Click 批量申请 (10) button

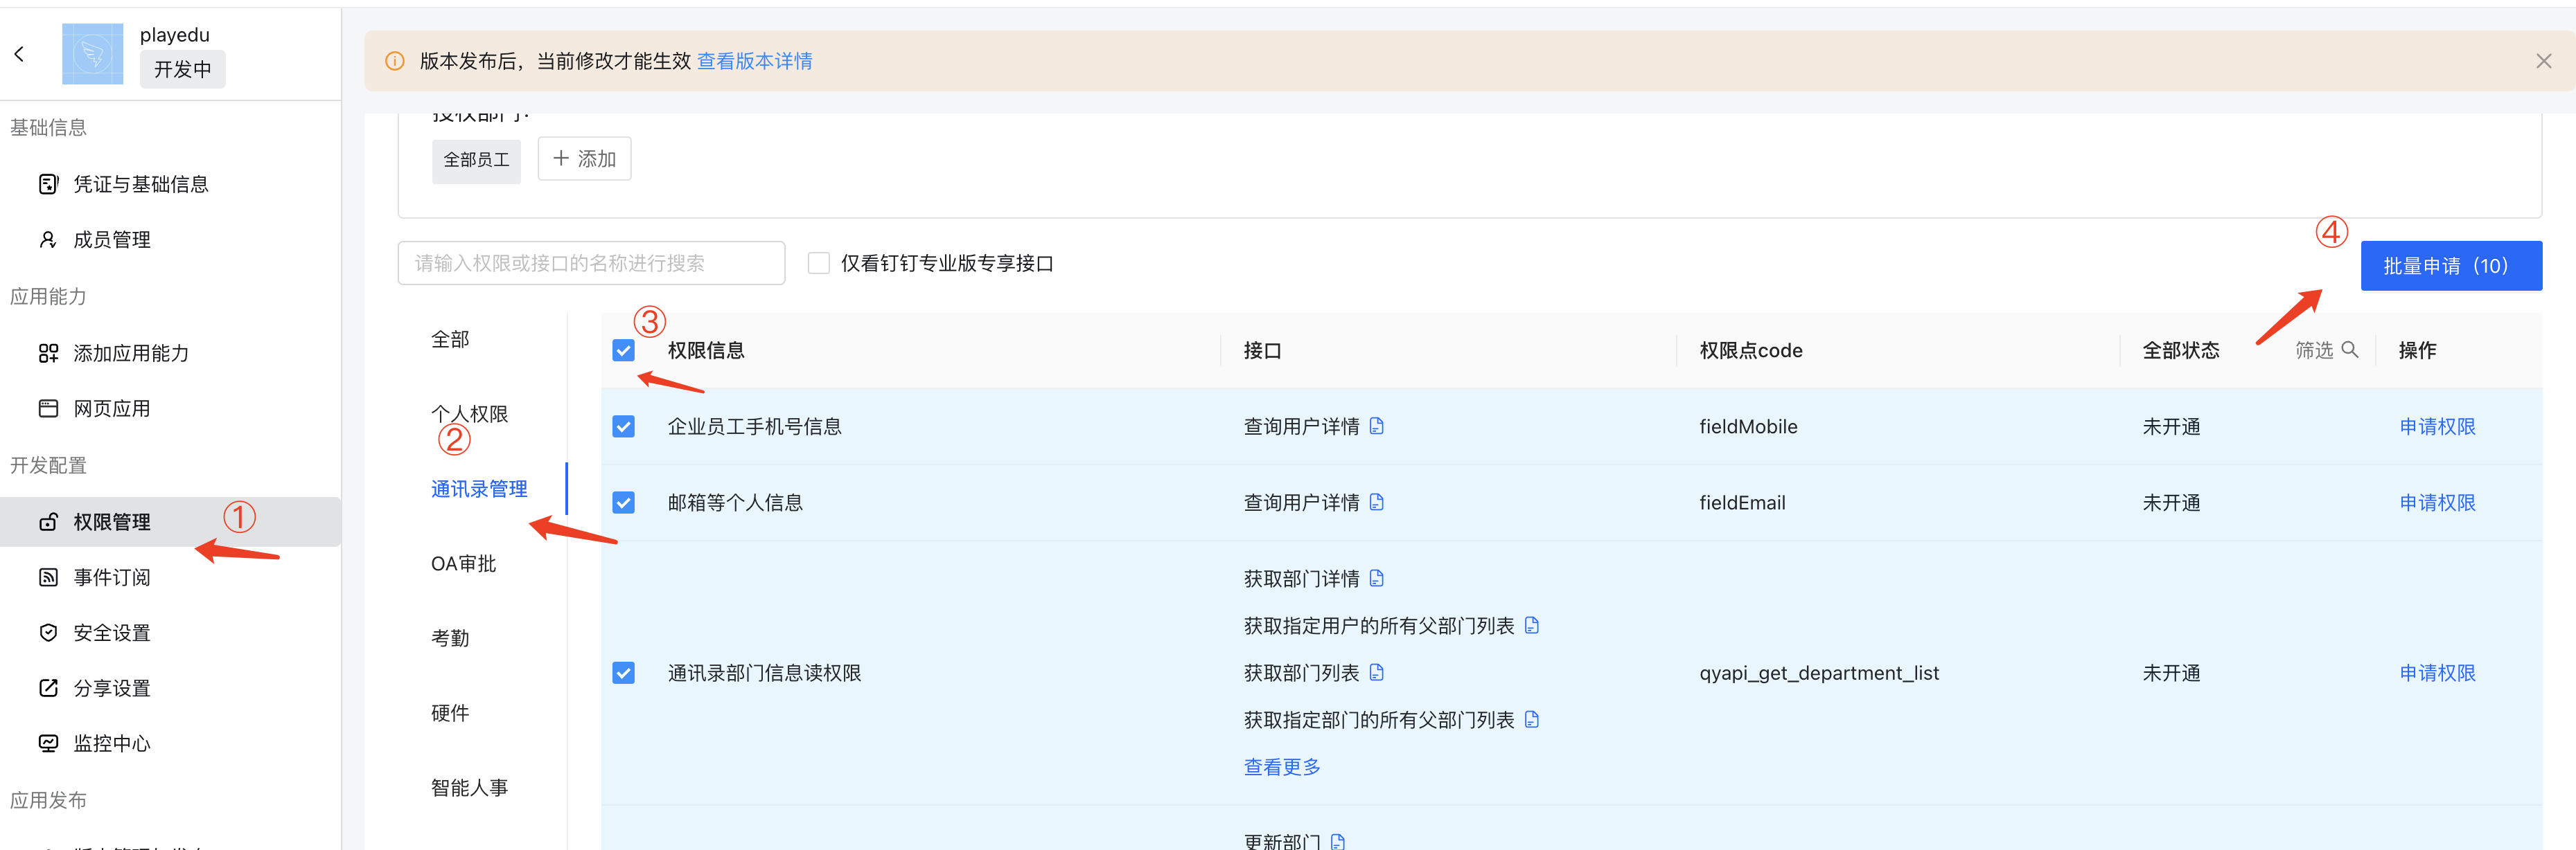[x=2450, y=266]
